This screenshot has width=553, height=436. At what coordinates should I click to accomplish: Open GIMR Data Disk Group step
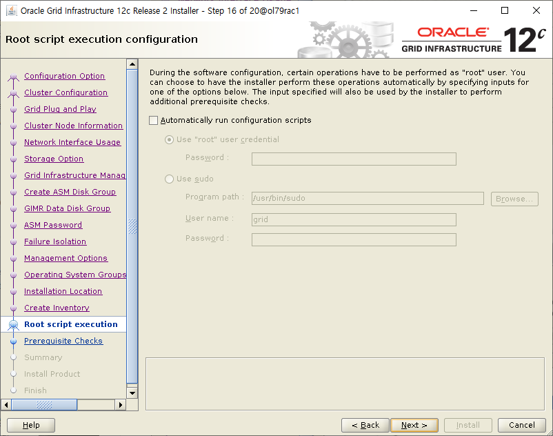[x=68, y=208]
